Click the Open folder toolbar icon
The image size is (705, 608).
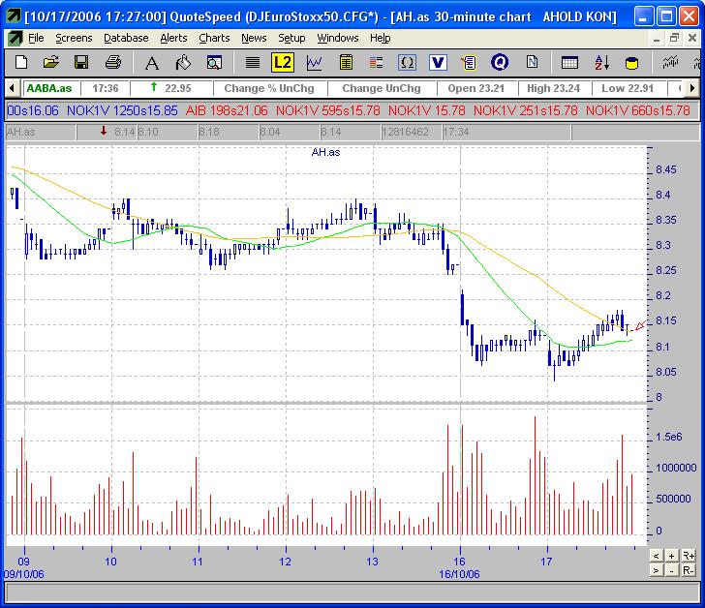coord(51,62)
